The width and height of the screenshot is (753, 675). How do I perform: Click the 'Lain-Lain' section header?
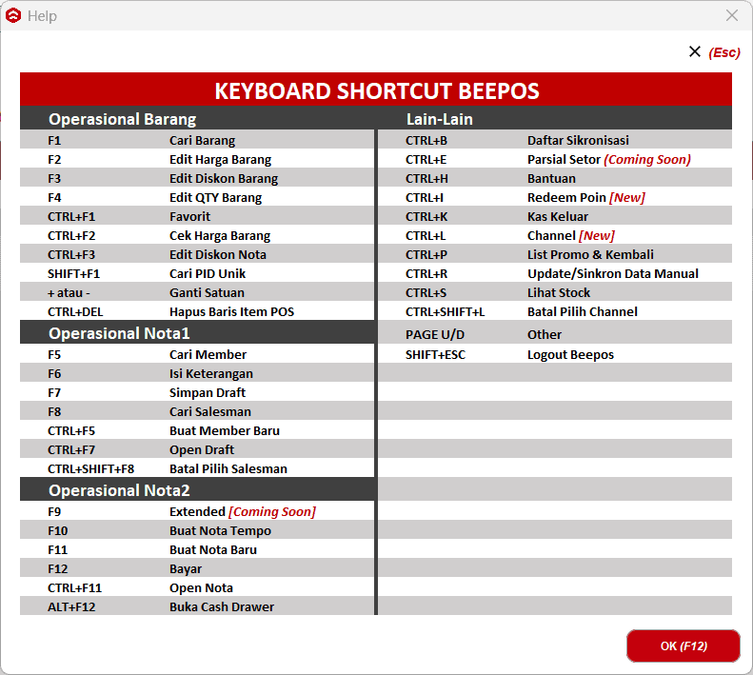tap(440, 119)
